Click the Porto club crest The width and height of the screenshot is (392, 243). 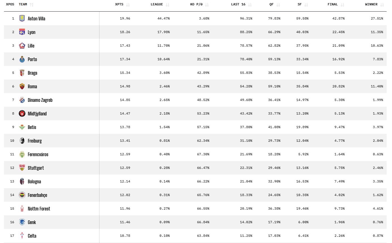pyautogui.click(x=22, y=59)
